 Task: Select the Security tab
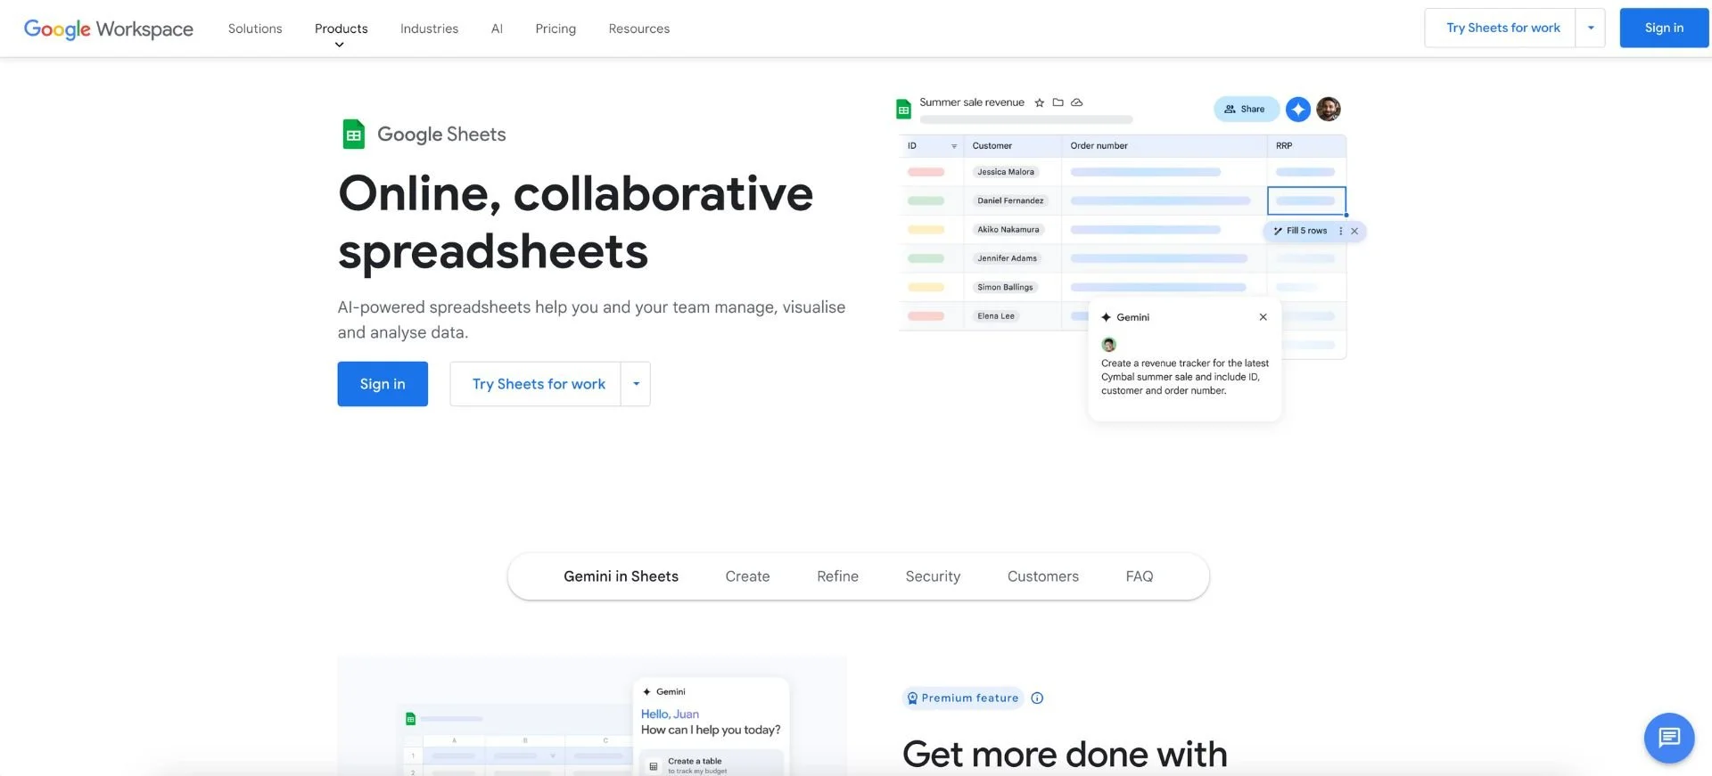click(933, 576)
